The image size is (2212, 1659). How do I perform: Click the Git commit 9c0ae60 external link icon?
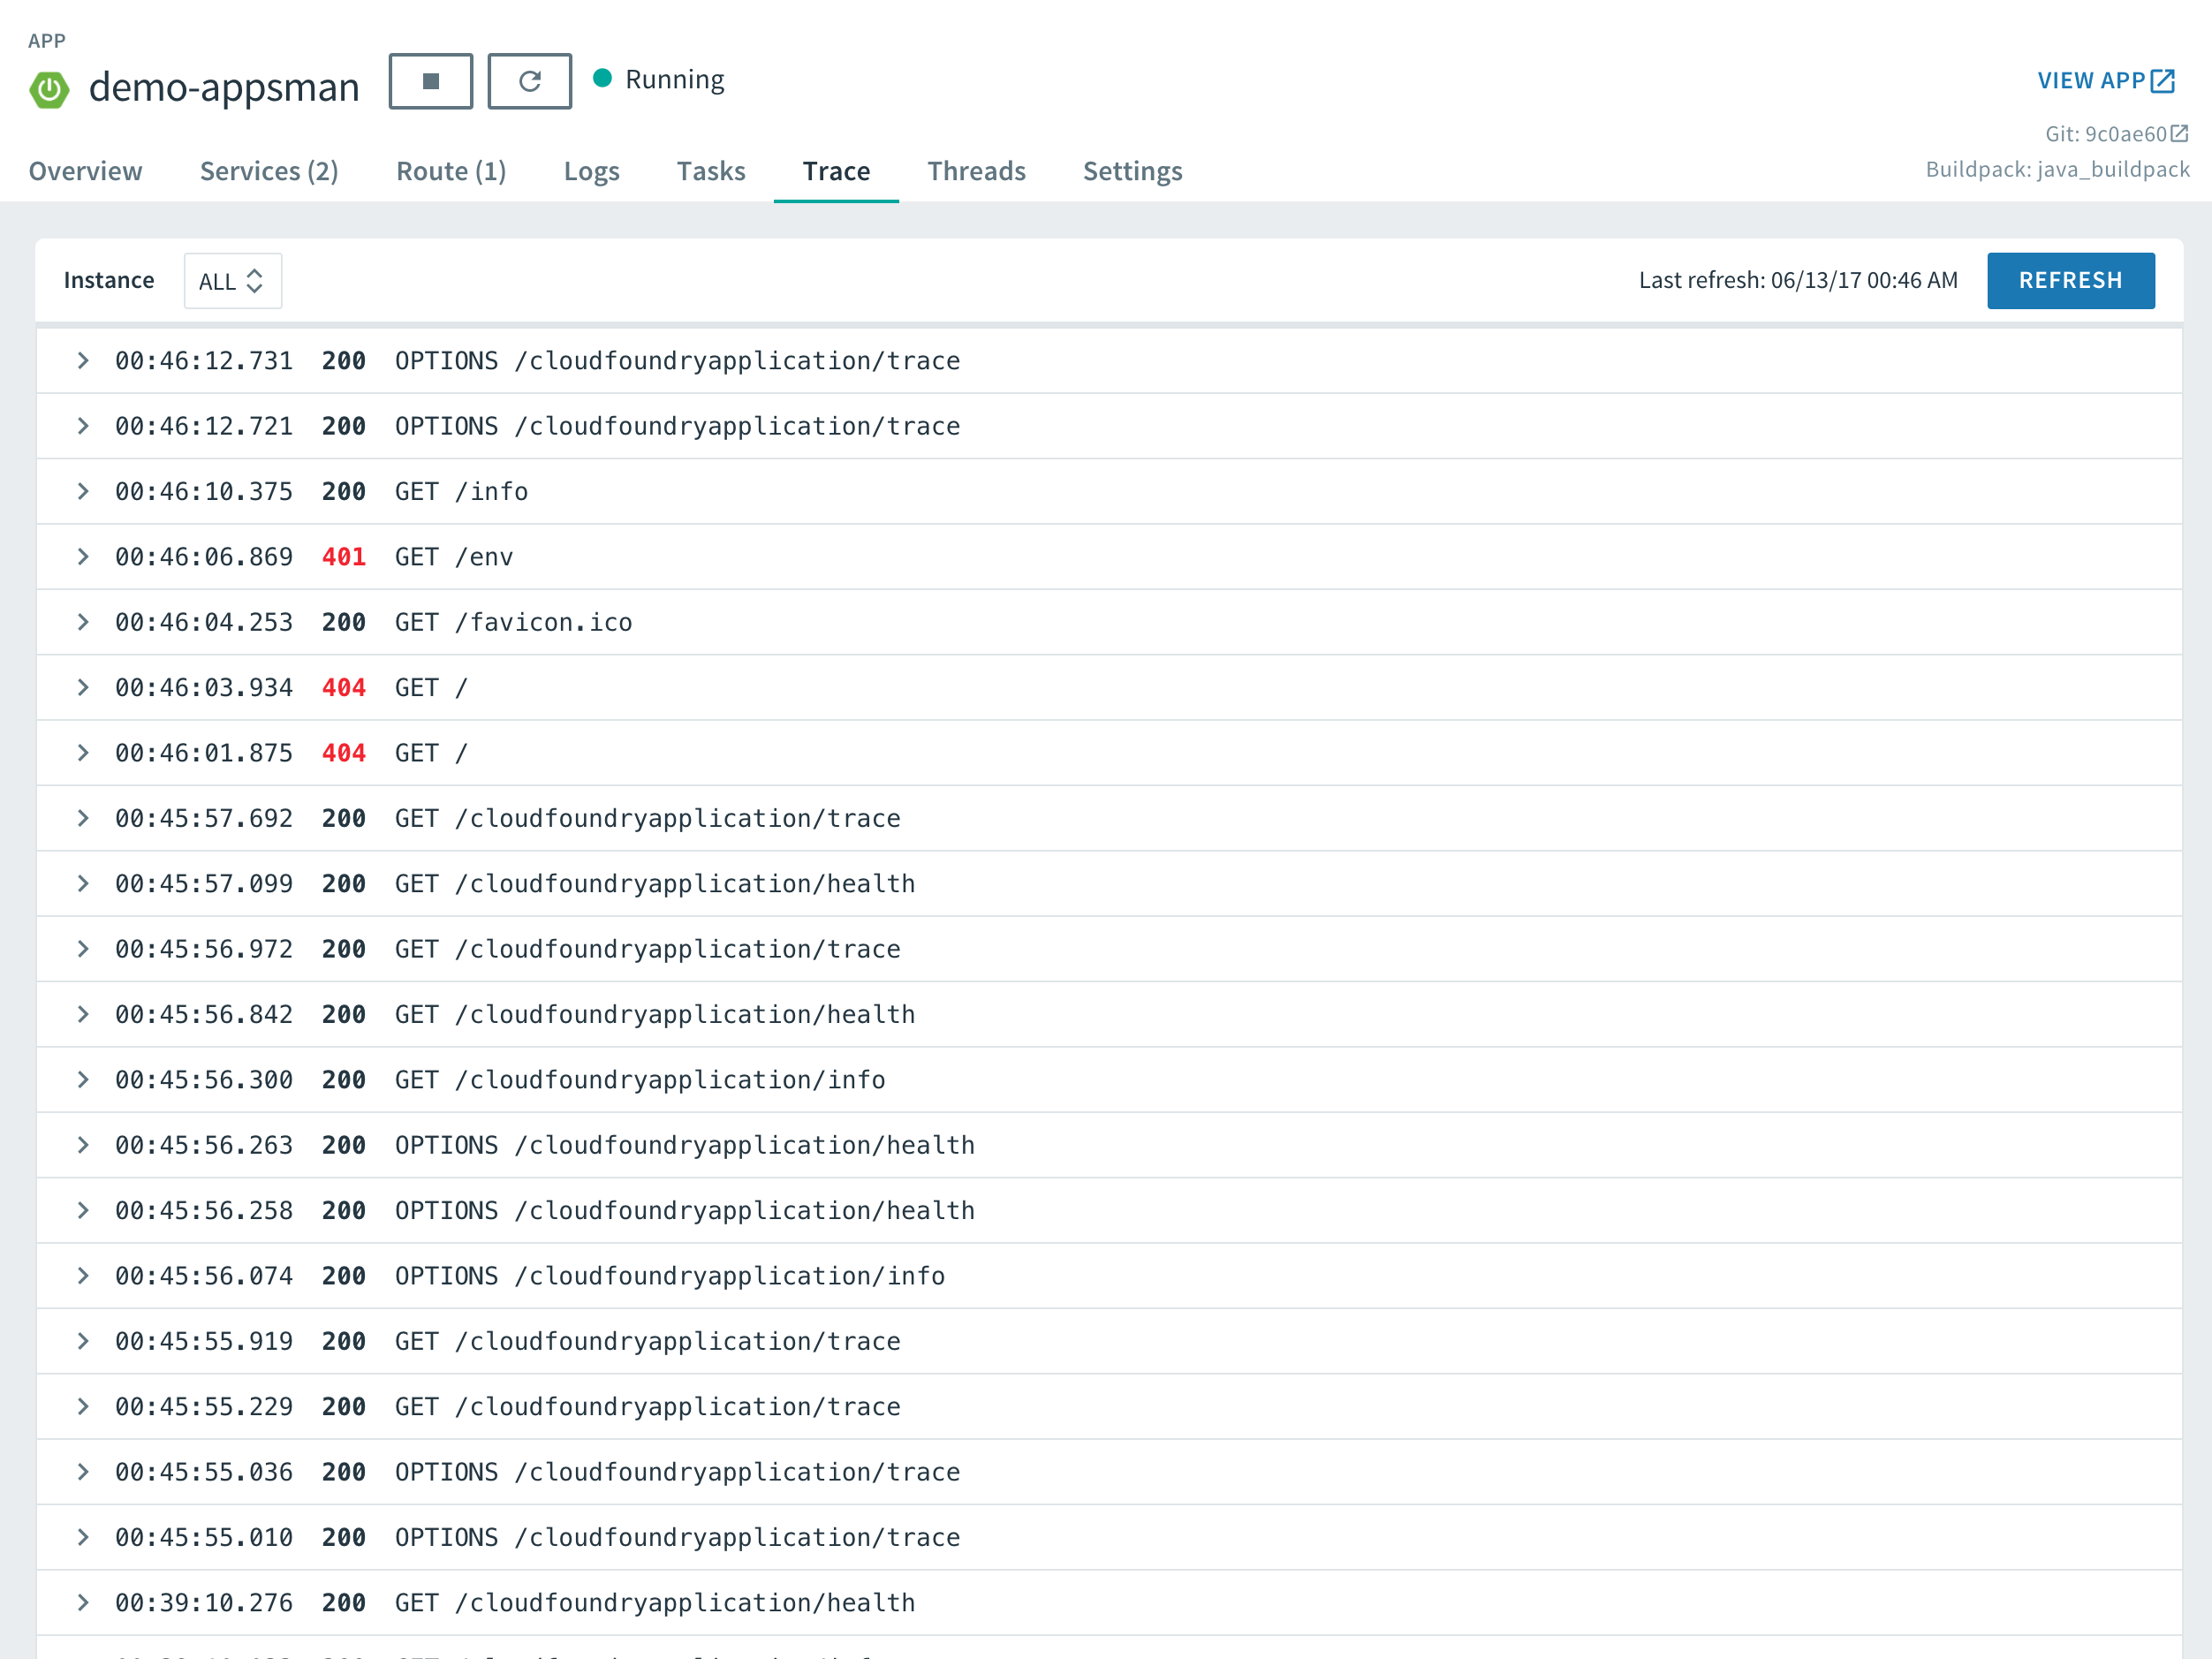(2180, 133)
